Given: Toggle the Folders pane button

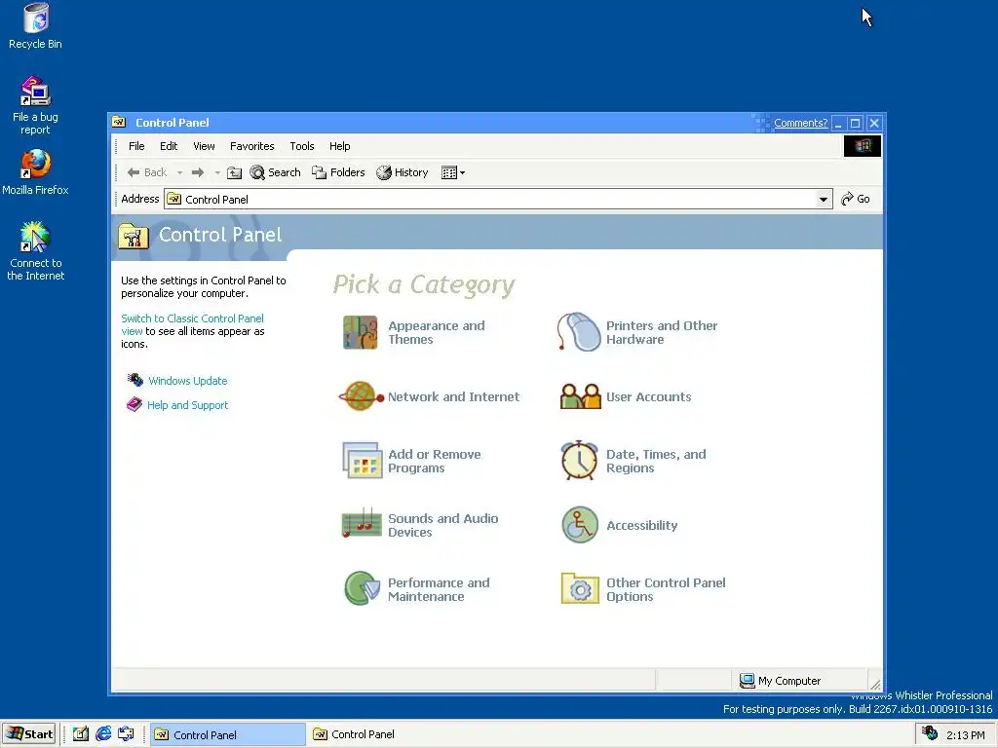Looking at the screenshot, I should point(338,172).
